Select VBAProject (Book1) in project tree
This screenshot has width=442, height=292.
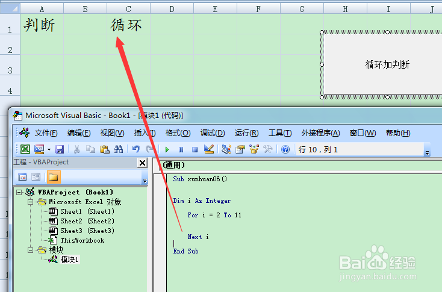click(75, 192)
